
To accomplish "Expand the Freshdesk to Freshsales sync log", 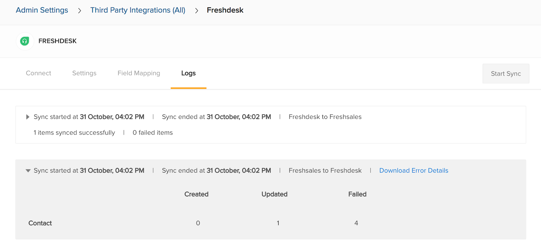I will point(28,117).
